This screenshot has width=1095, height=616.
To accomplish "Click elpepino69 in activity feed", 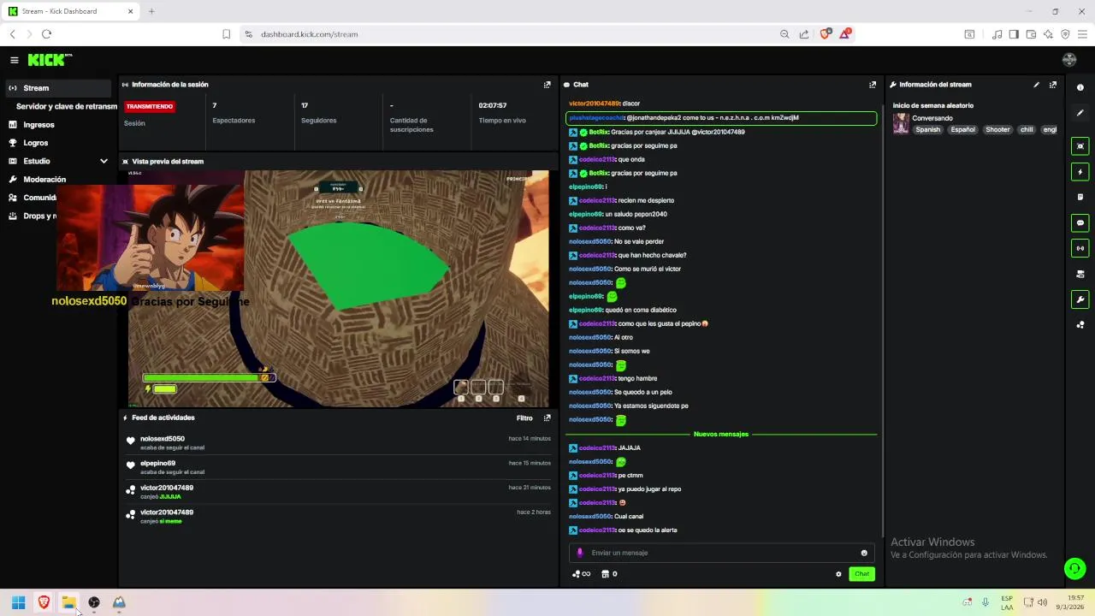I will 157,464.
